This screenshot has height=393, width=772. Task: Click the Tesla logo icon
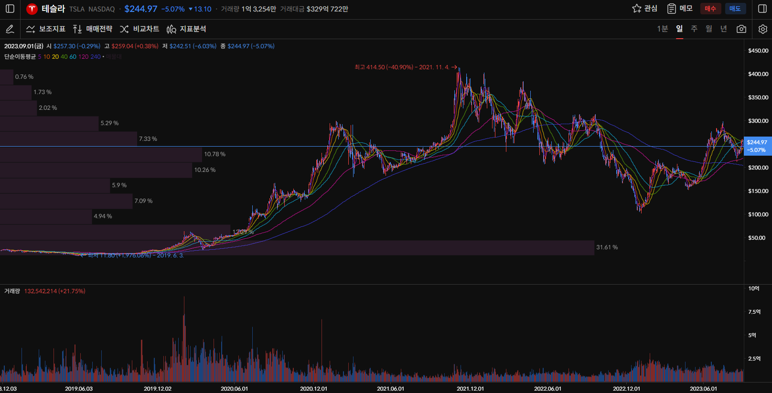32,9
